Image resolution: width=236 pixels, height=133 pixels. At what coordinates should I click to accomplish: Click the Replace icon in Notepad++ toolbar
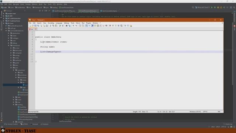tap(69, 25)
